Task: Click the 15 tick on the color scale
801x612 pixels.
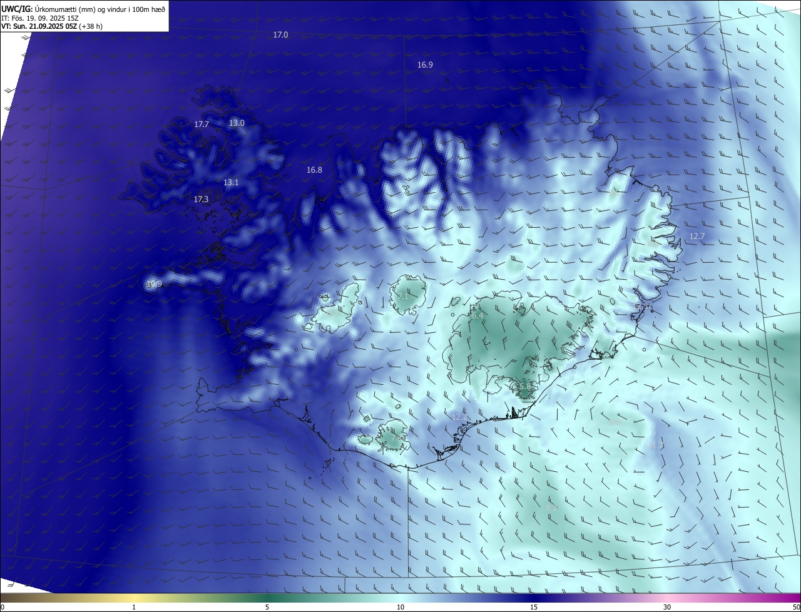Action: (x=534, y=607)
